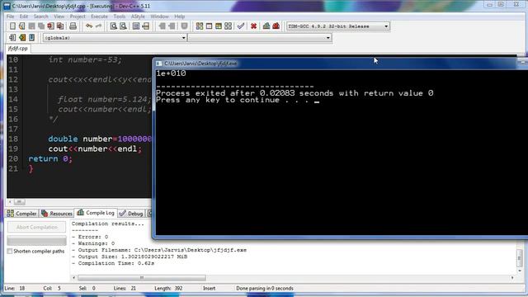Click 'Compilation Time: 0.62s' log line
Image resolution: width=528 pixels, height=297 pixels.
[113, 263]
